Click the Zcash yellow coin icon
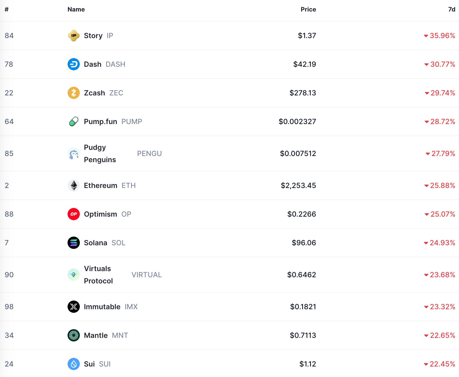Screen dimensions: 459x377 74,93
